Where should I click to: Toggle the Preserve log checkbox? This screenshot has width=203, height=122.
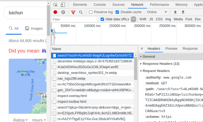pos(91,12)
